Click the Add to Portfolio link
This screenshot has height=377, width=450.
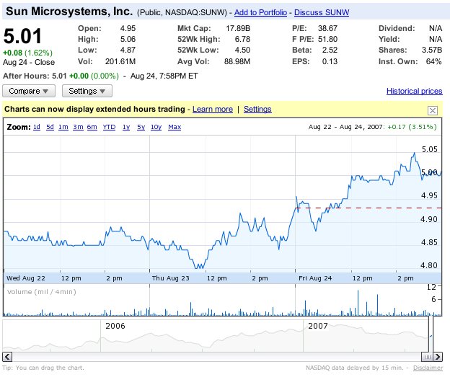pyautogui.click(x=260, y=12)
